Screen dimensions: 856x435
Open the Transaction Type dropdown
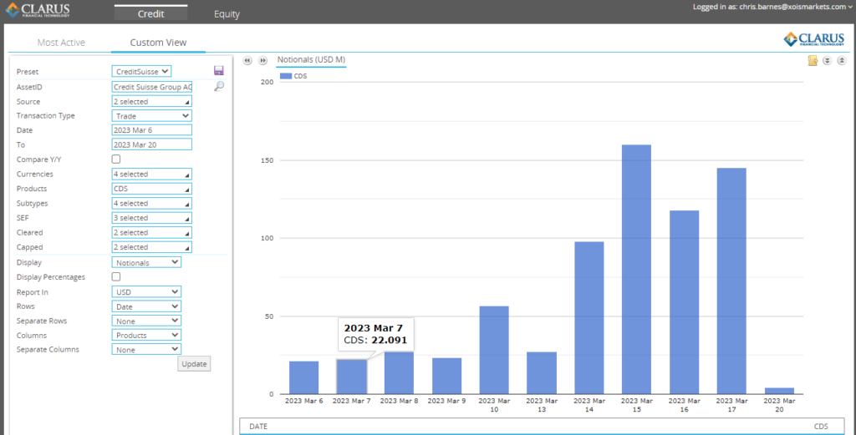(152, 115)
